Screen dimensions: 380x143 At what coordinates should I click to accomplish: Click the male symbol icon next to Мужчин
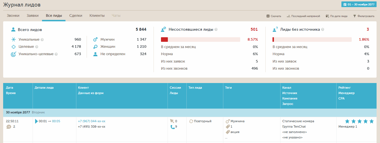coord(96,40)
